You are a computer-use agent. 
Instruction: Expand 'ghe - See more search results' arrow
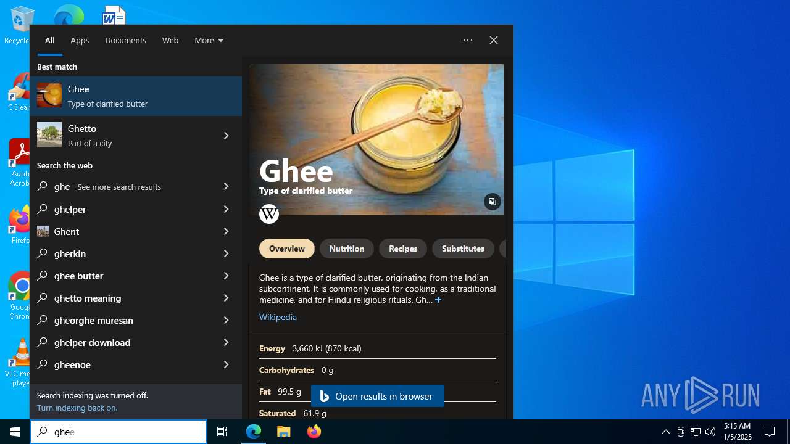point(226,186)
